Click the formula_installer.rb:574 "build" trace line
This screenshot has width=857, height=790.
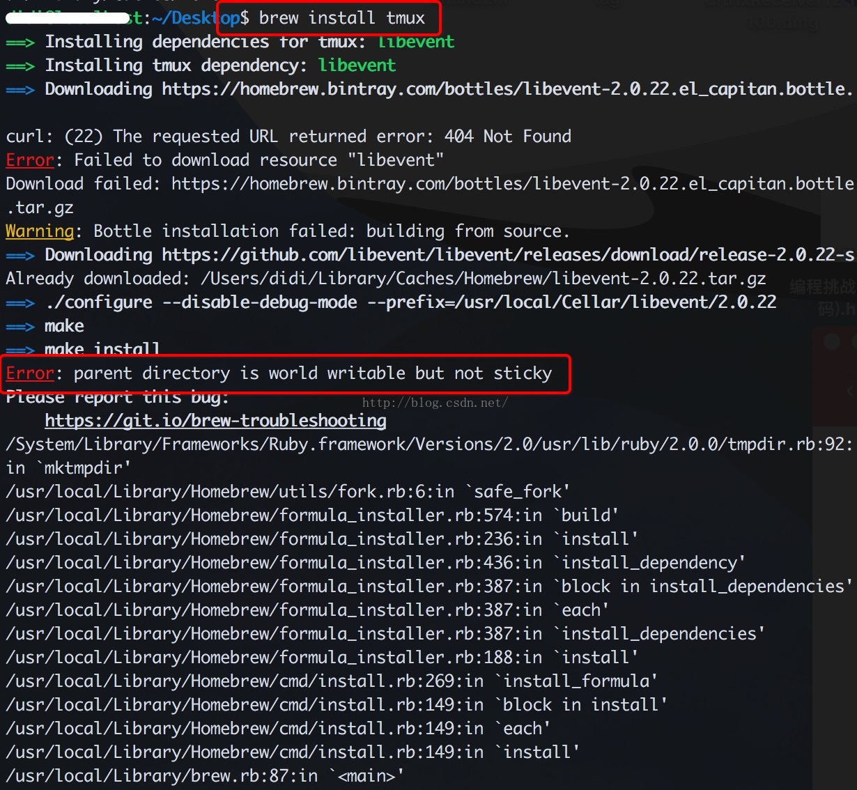[311, 516]
